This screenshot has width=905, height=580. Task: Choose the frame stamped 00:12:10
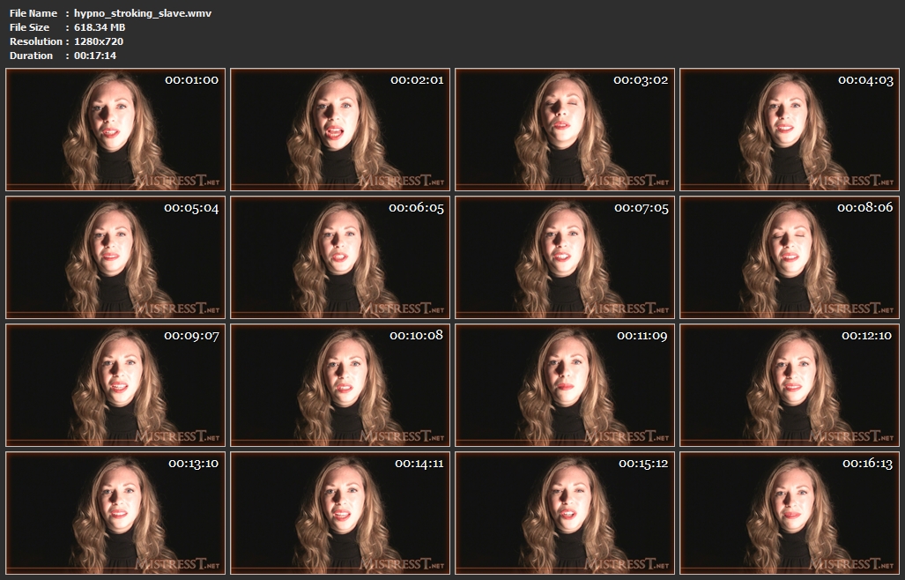[790, 384]
